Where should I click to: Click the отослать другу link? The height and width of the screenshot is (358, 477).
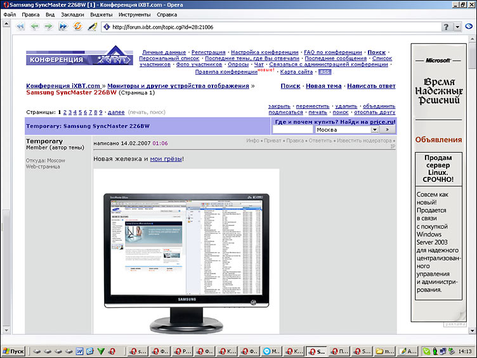point(375,112)
